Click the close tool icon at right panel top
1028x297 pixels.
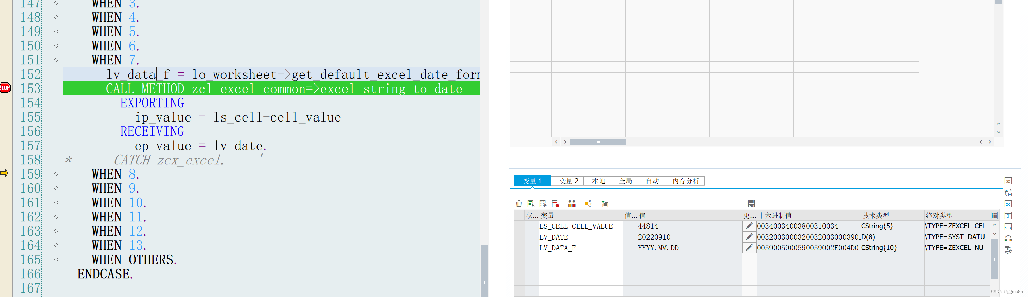coord(1008,181)
